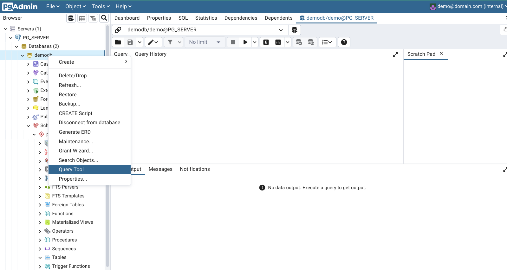507x270 pixels.
Task: Open the Help menu
Action: pyautogui.click(x=123, y=6)
